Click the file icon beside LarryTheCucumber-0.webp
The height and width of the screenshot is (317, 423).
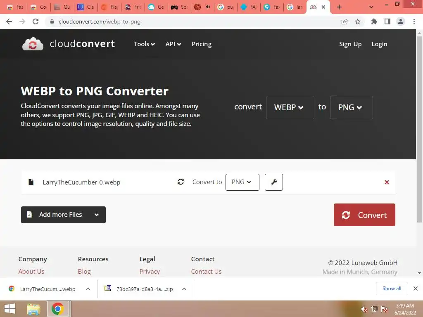tap(31, 182)
